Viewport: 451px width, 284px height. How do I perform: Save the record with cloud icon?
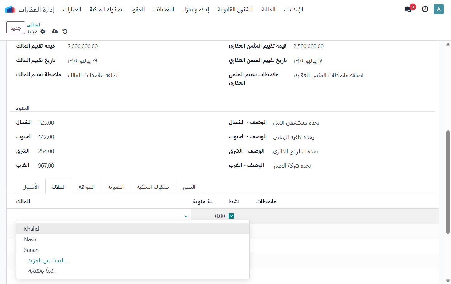click(55, 31)
